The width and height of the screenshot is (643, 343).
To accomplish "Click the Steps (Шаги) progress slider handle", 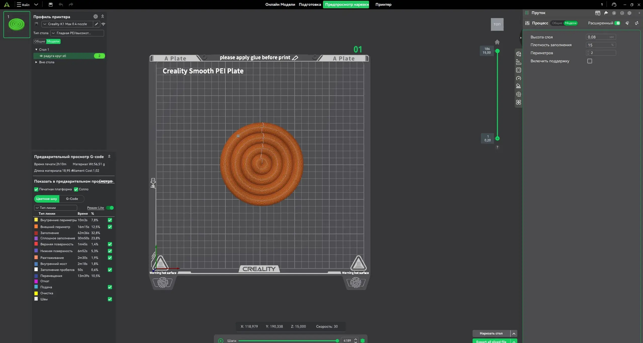I will 337,341.
